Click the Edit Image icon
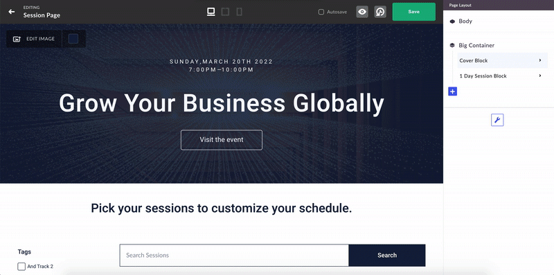Image resolution: width=554 pixels, height=275 pixels. [x=17, y=39]
